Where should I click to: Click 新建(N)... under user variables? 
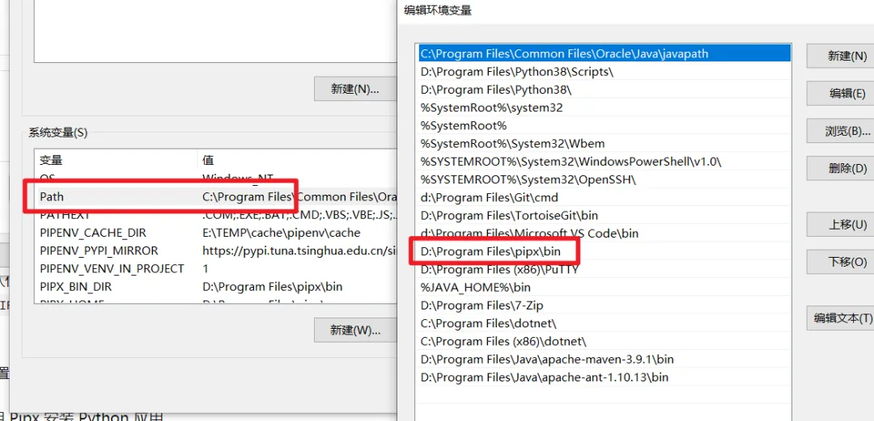point(355,89)
